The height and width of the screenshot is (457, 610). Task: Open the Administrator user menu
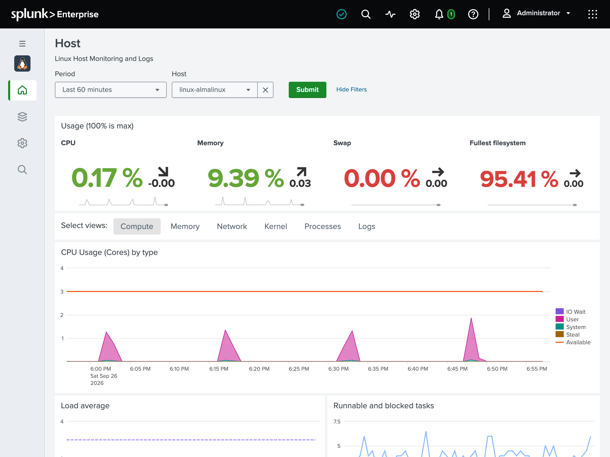(x=536, y=13)
